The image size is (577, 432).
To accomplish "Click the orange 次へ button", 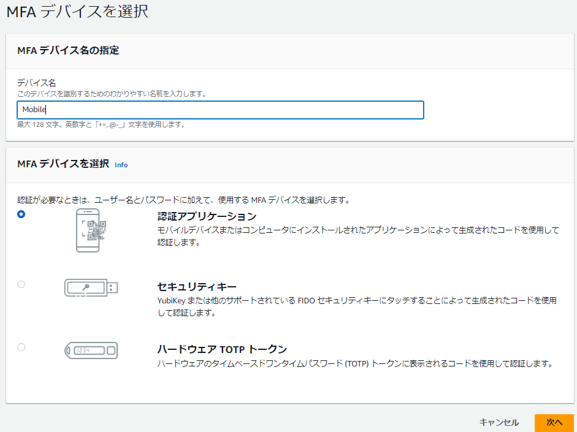I will point(554,422).
